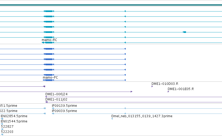This screenshot has width=222, height=136.
Task: Click the DME1-001E05.R feature label
Action: [181, 89]
